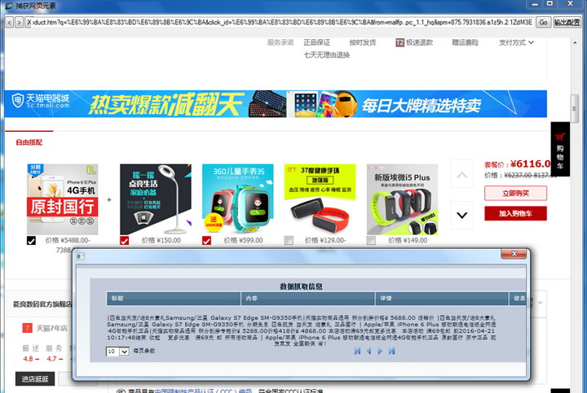Focus the URL address input field

click(283, 23)
